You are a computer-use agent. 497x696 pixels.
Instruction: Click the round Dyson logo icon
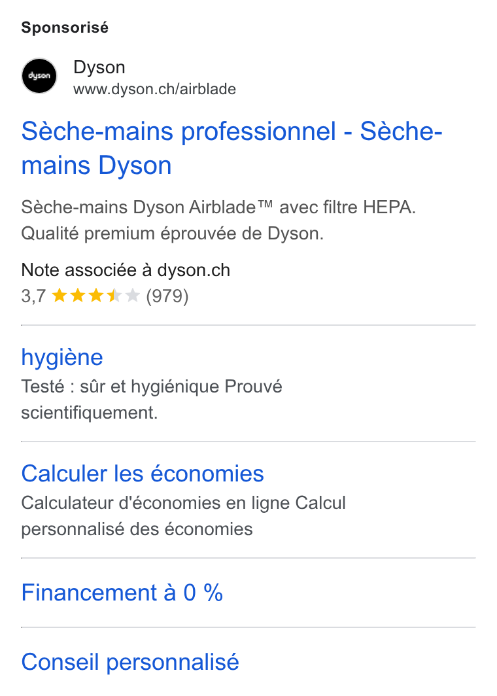39,76
